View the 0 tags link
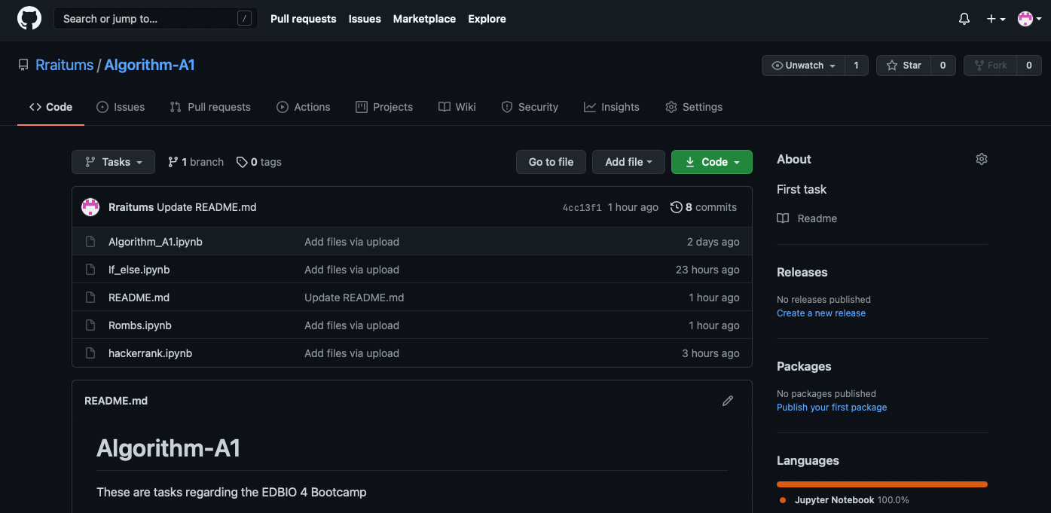 [x=259, y=162]
